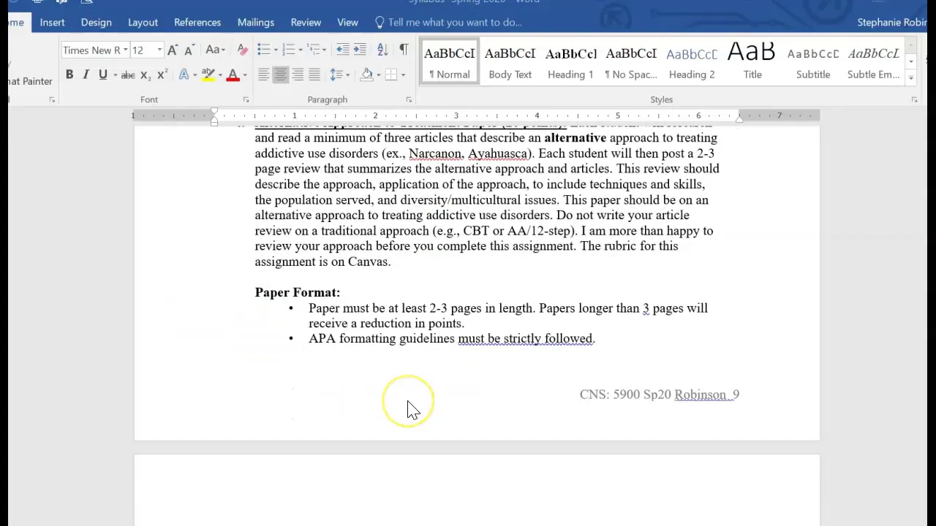The image size is (936, 526).
Task: Open the Change Case dropdown
Action: [x=214, y=50]
